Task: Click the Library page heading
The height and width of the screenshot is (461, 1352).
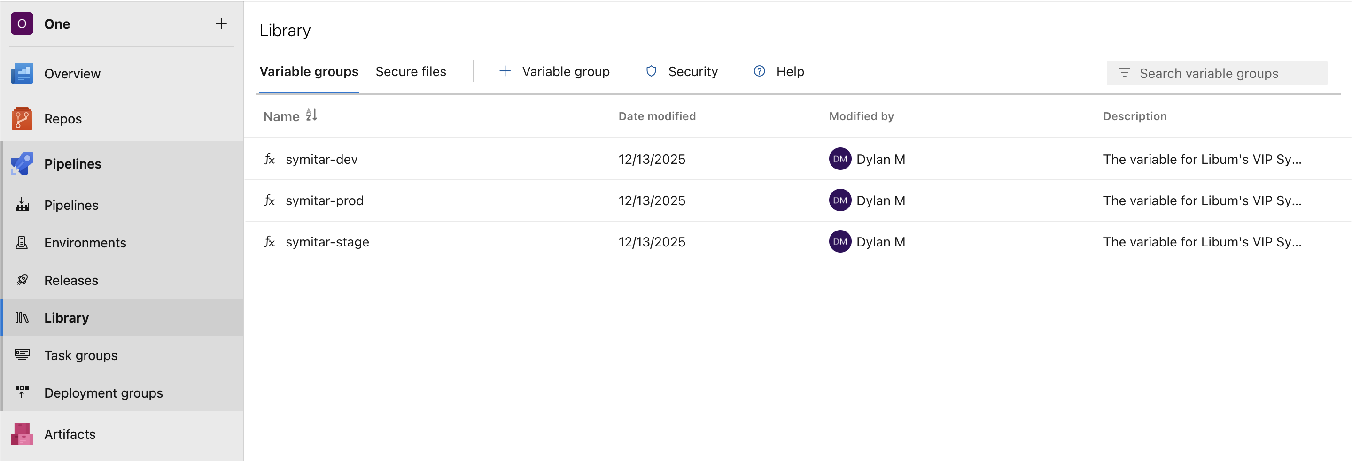Action: [x=285, y=31]
